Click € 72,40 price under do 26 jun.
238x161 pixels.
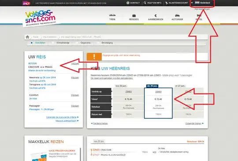click(x=158, y=99)
